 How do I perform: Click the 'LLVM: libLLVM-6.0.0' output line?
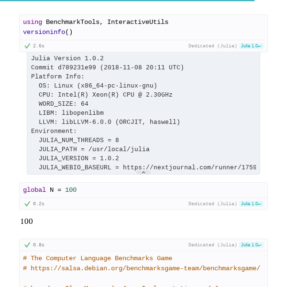click(110, 122)
